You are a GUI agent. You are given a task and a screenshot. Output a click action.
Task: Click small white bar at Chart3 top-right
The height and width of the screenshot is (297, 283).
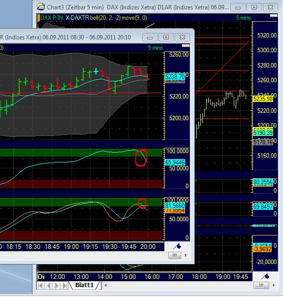click(274, 16)
